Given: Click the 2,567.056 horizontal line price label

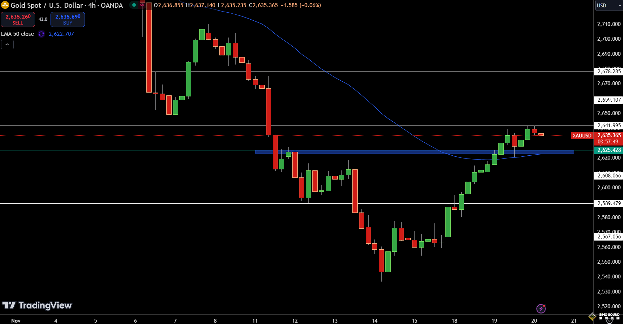Looking at the screenshot, I should point(609,237).
